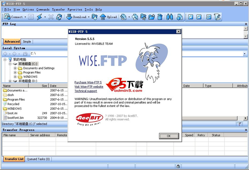This screenshot has height=170, width=249.
Task: Click the edit file pencil icon
Action: coord(123,17)
